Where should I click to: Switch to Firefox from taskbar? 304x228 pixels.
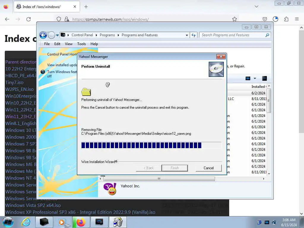coord(81,222)
